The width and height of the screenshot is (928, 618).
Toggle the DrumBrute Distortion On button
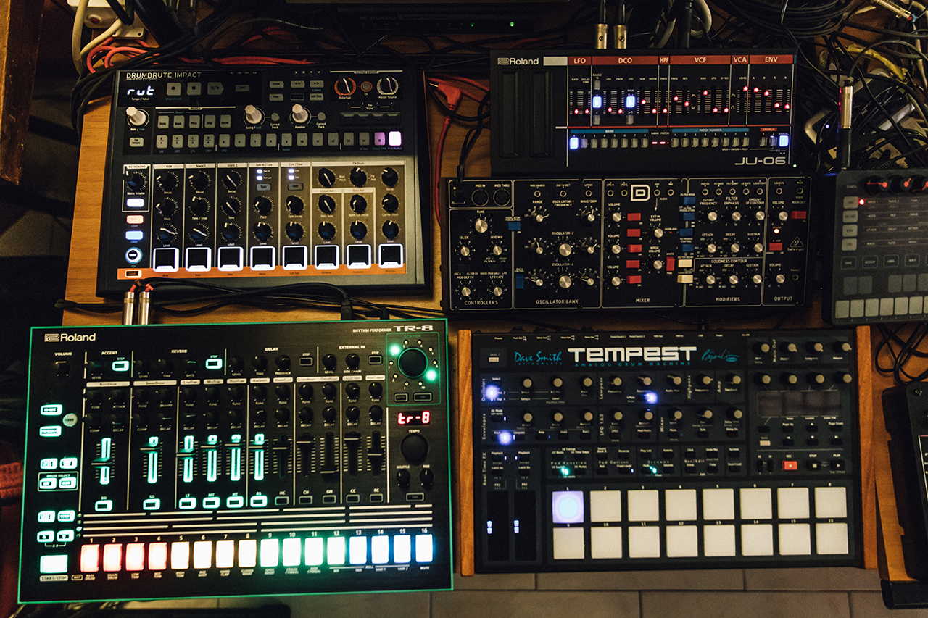point(367,86)
